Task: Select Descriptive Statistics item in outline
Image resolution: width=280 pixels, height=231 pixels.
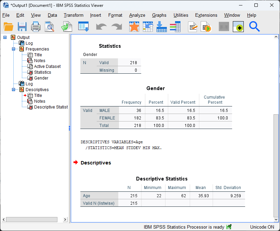Action: coord(51,107)
